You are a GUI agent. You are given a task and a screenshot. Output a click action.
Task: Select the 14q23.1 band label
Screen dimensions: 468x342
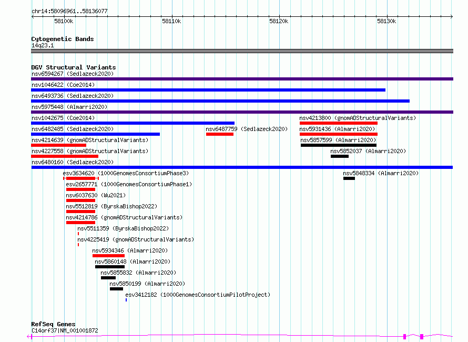click(43, 45)
